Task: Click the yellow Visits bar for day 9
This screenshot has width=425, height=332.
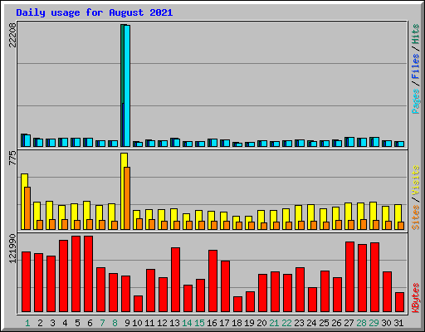Action: point(124,191)
